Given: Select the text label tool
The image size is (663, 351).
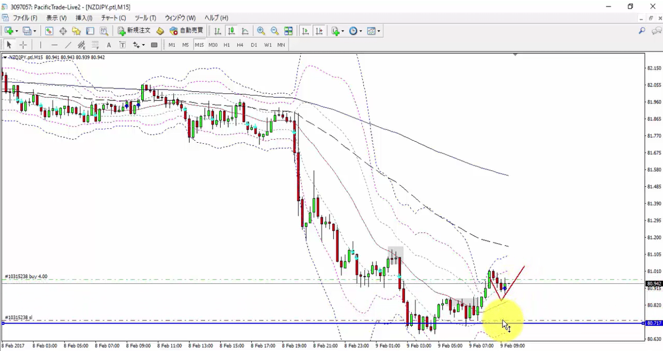Looking at the screenshot, I should click(123, 45).
